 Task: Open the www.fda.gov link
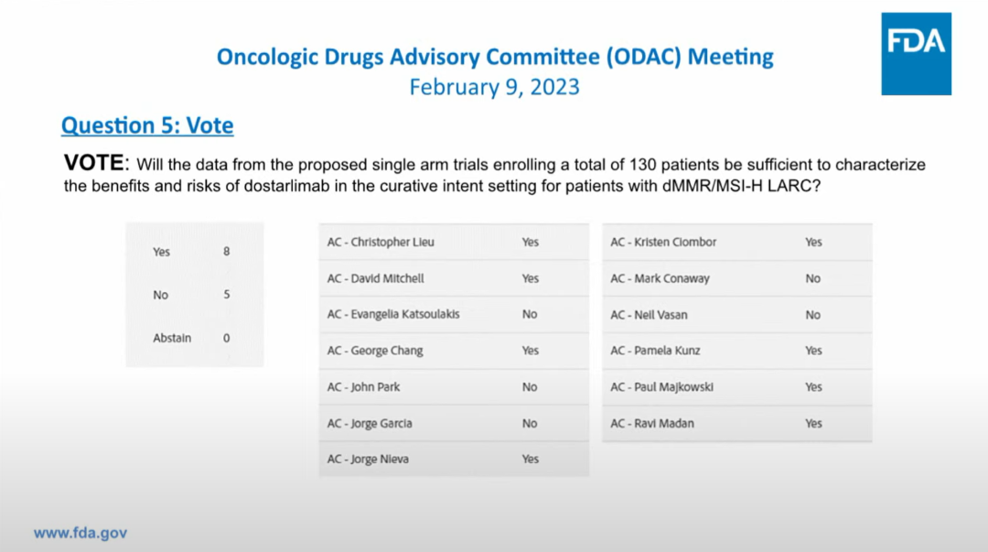[x=81, y=533]
